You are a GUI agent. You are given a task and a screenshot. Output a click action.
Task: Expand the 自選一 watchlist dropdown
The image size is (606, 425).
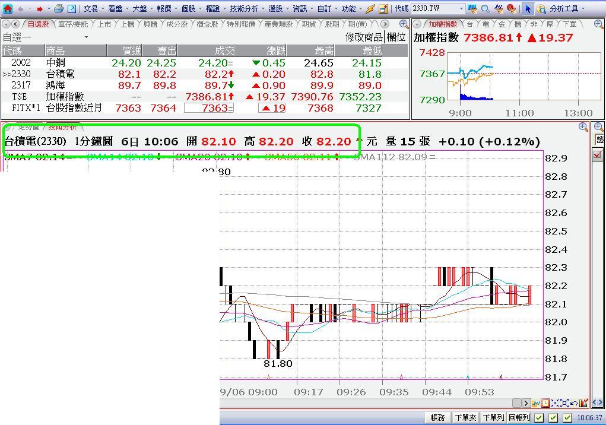click(86, 37)
